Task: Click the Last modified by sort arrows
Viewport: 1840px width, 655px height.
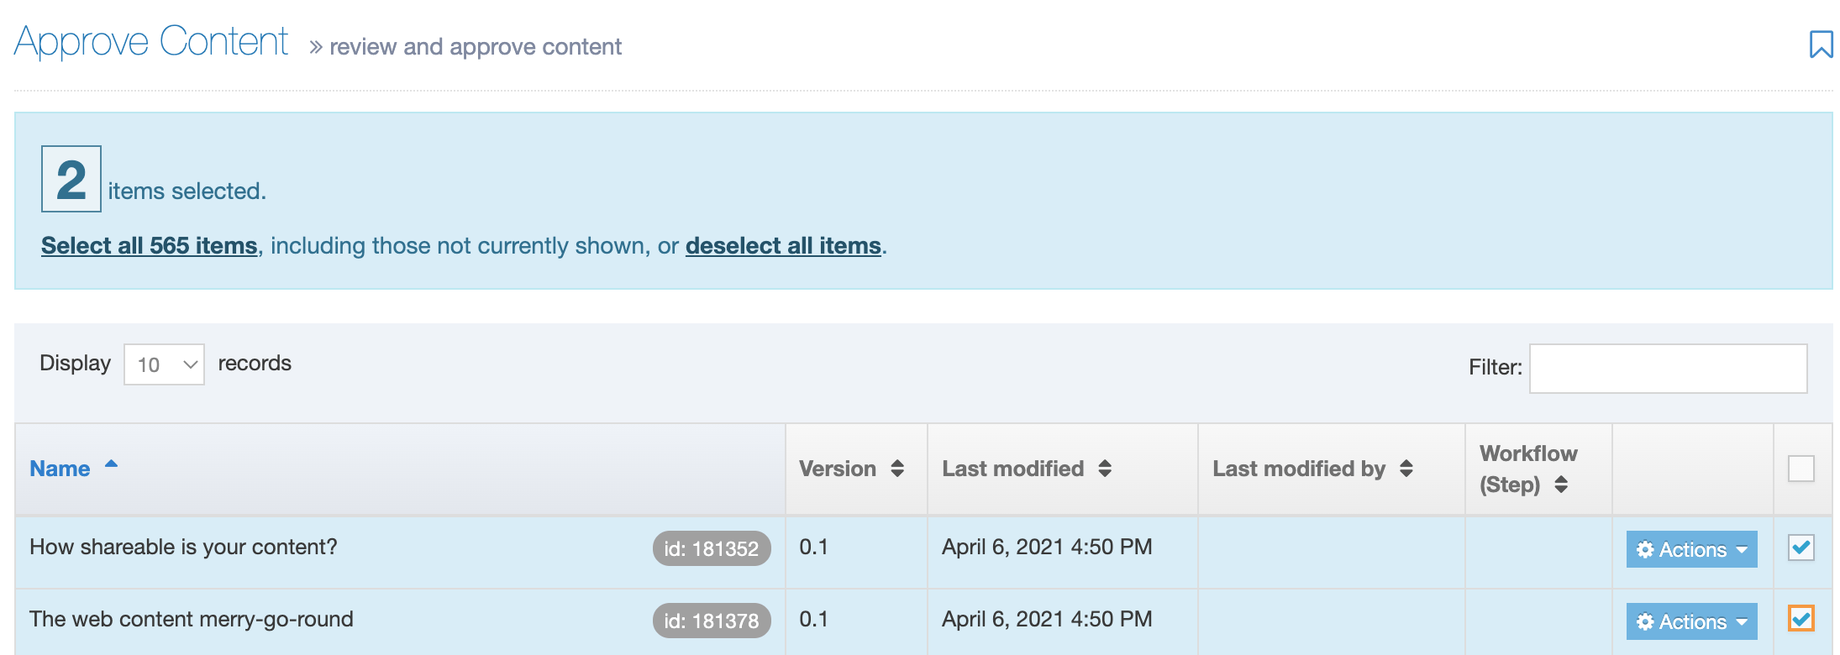Action: pos(1406,469)
